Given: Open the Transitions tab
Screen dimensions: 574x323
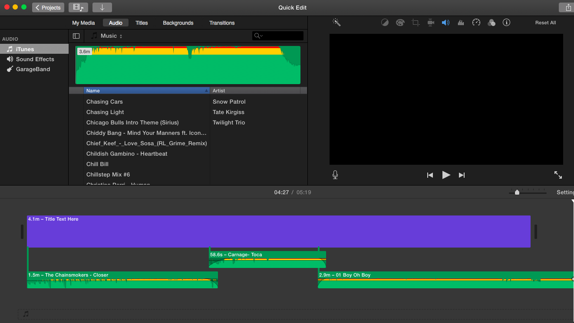Looking at the screenshot, I should [222, 23].
